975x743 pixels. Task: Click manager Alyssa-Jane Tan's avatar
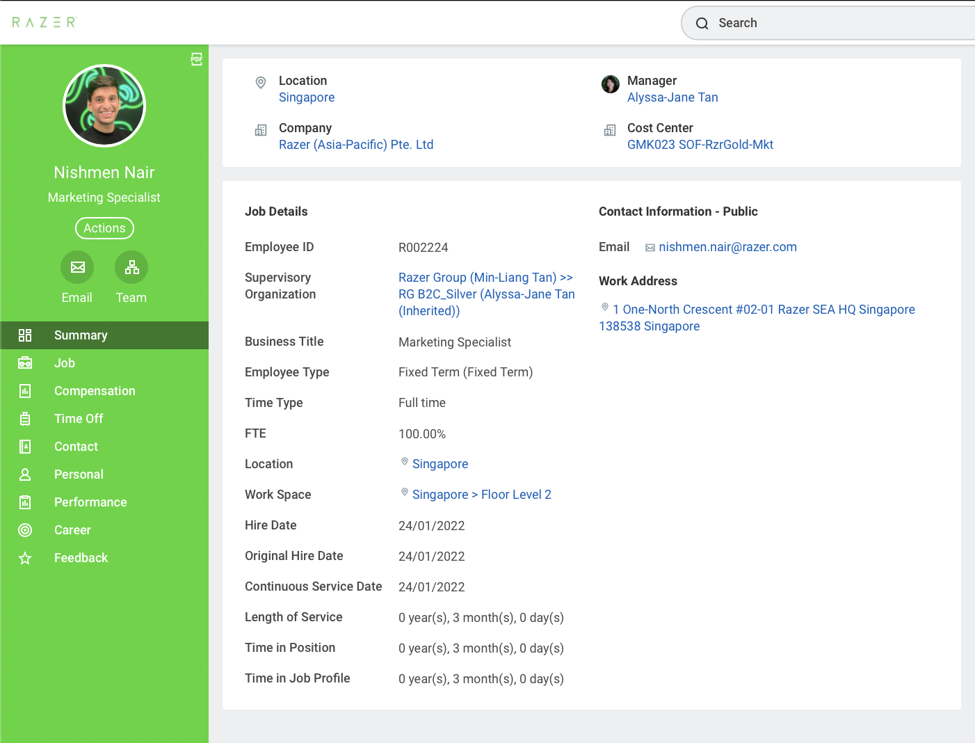pyautogui.click(x=611, y=84)
